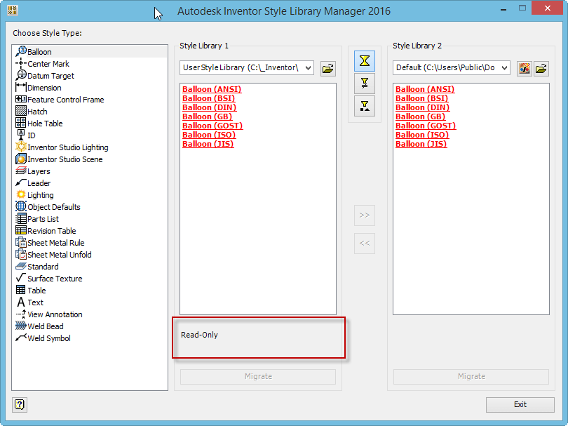The height and width of the screenshot is (426, 568).
Task: Exit the Style Library Manager
Action: 520,405
